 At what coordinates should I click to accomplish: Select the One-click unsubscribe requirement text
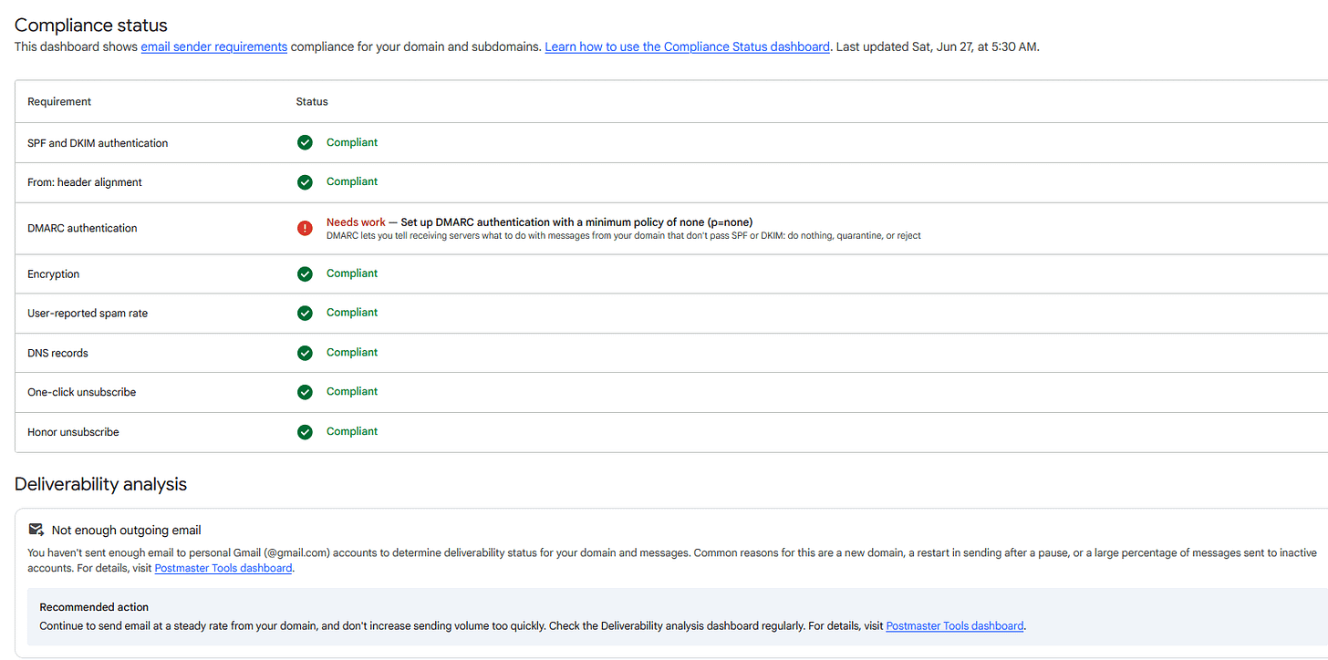click(x=82, y=392)
